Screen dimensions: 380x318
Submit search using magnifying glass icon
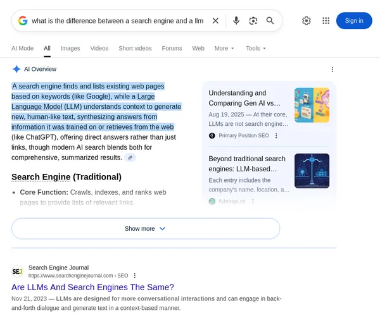[x=270, y=21]
